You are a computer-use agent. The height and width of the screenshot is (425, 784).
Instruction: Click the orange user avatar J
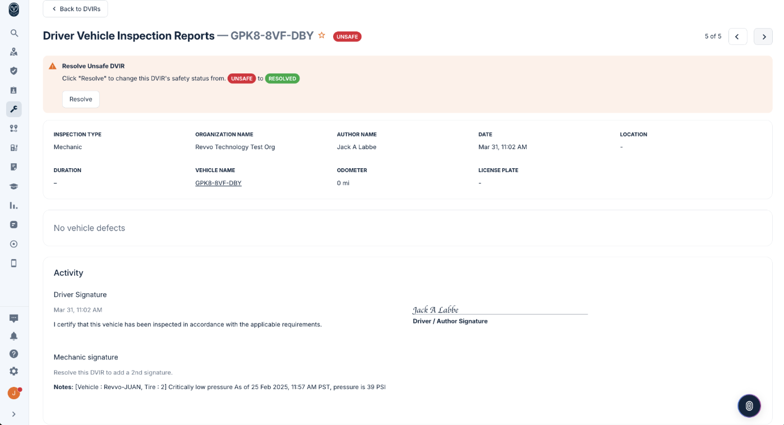click(x=14, y=393)
